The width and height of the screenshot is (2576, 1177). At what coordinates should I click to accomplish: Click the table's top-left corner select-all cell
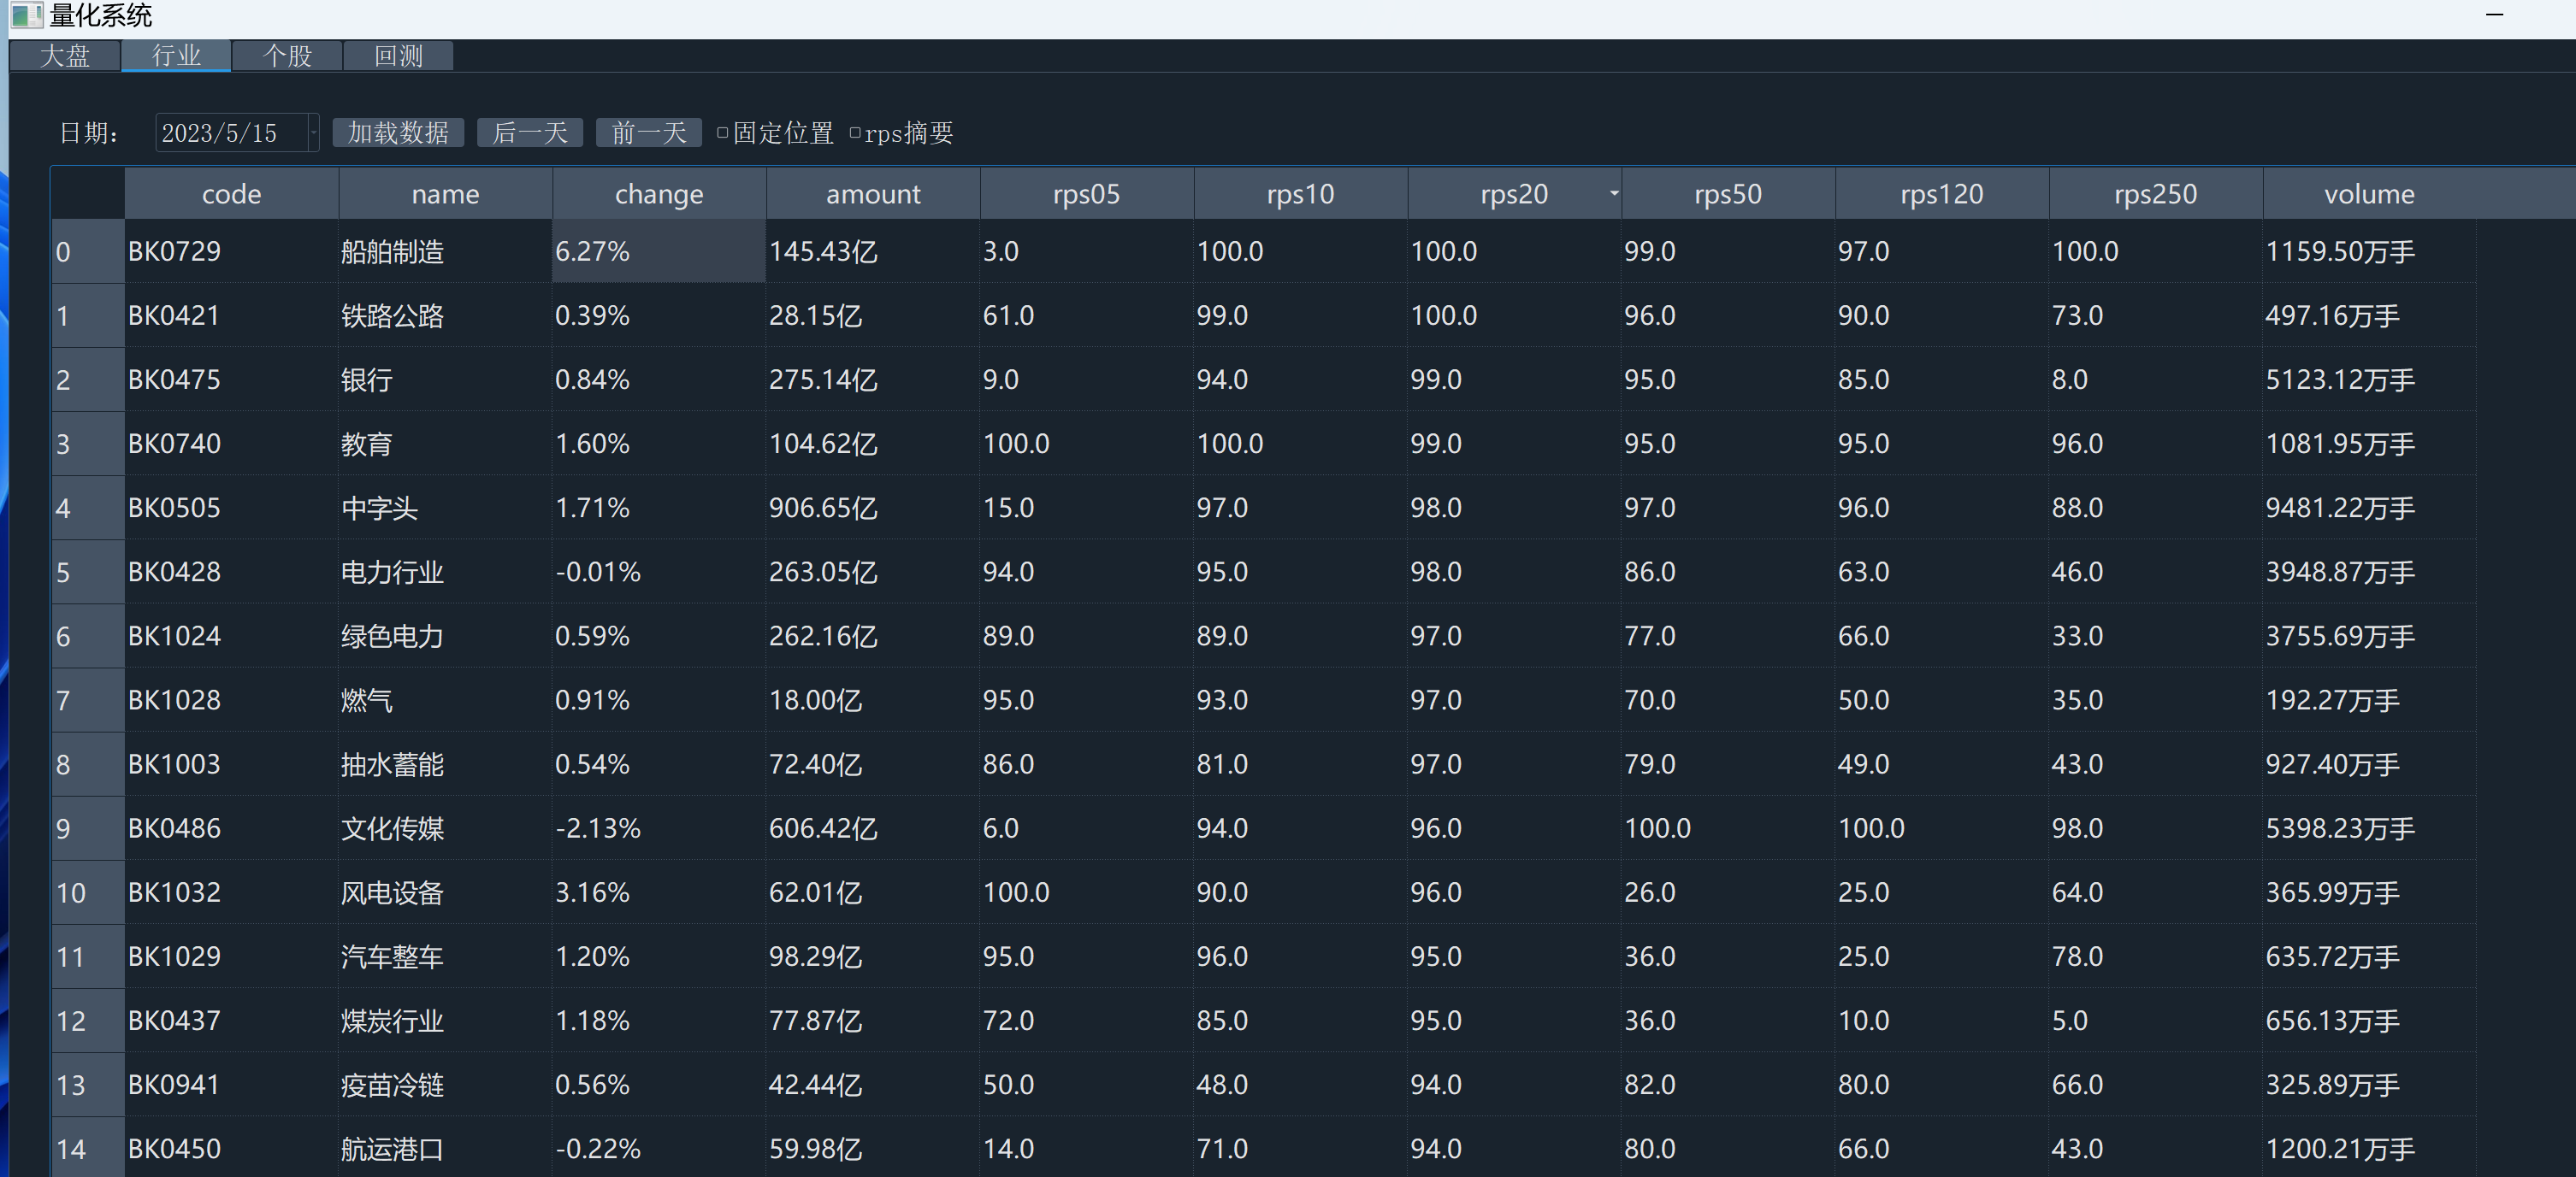pos(87,194)
